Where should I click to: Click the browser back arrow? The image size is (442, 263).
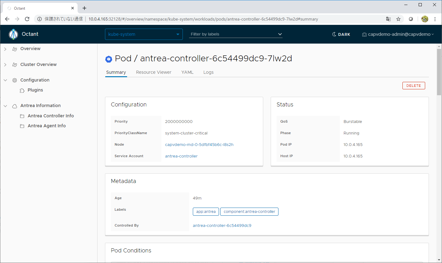coord(7,19)
